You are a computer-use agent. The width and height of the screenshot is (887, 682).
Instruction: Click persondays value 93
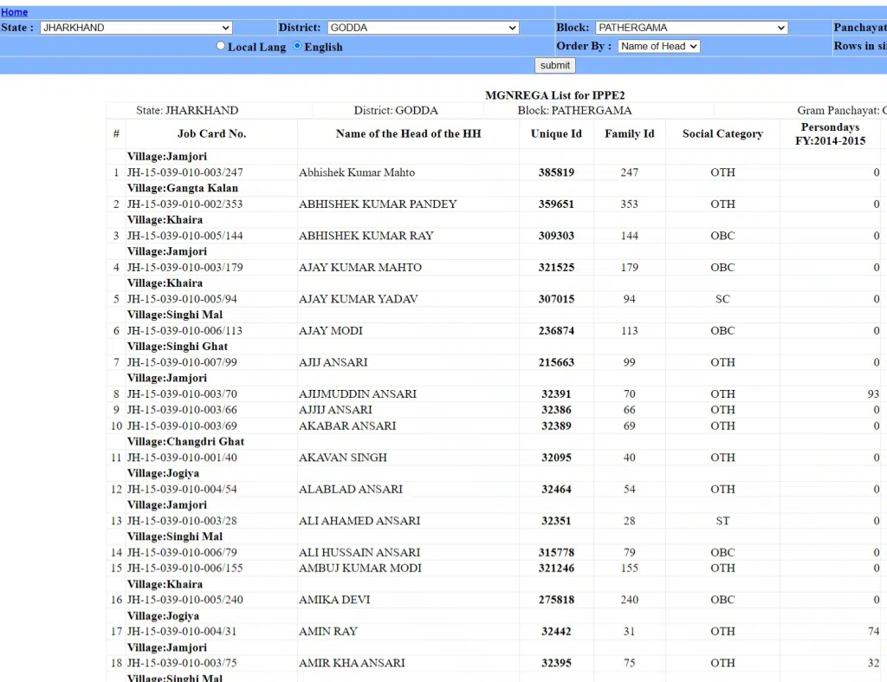[873, 394]
